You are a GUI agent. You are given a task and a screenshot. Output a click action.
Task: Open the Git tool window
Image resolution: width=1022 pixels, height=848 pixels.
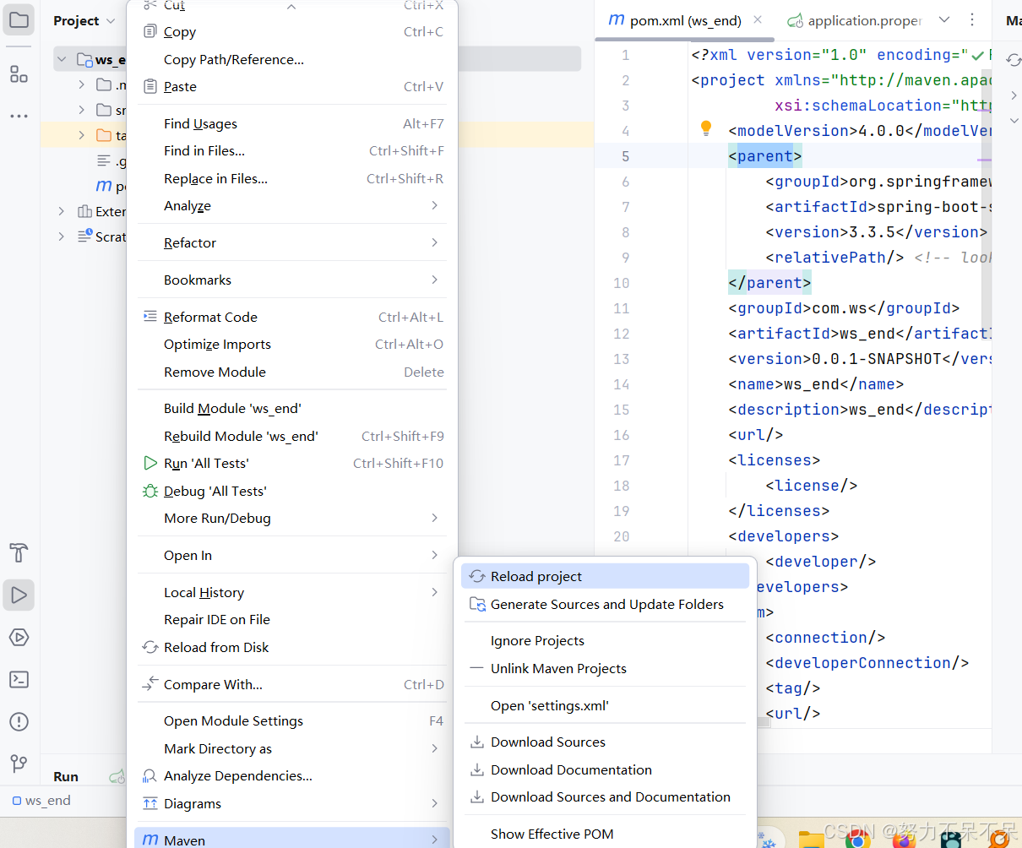pos(19,764)
